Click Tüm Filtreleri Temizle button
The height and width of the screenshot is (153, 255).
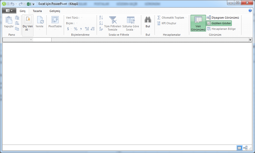point(112,23)
